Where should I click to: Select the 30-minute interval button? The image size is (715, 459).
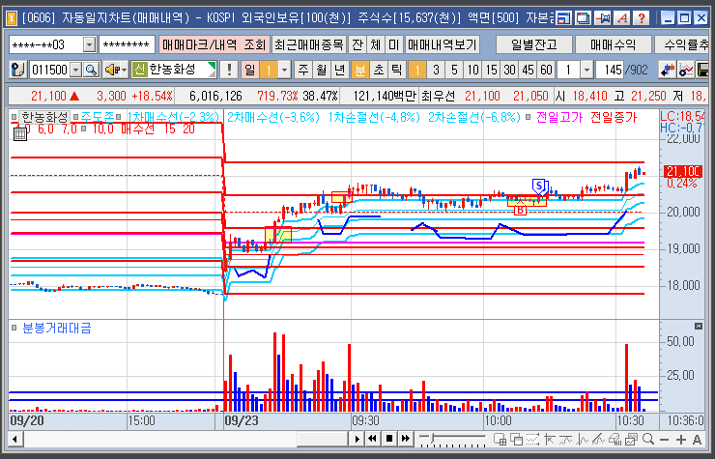click(509, 70)
